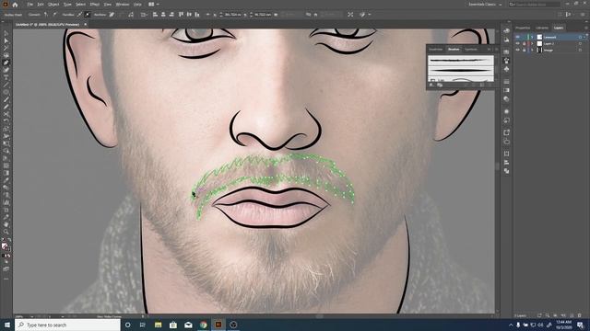This screenshot has height=331, width=590.
Task: Open the Appearance panel dock icon
Action: pos(506,111)
